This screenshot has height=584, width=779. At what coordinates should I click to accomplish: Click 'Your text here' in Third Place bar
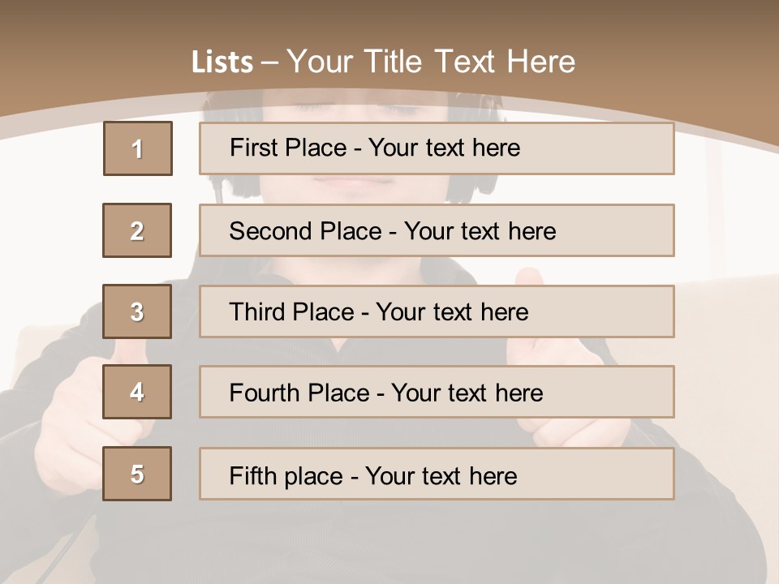452,312
